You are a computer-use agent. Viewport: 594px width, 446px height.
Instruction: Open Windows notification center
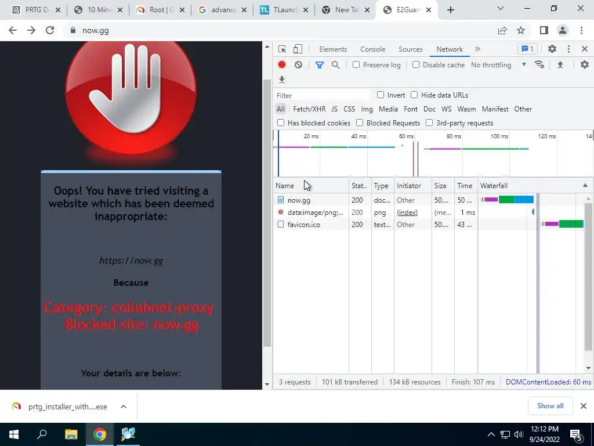pyautogui.click(x=576, y=435)
